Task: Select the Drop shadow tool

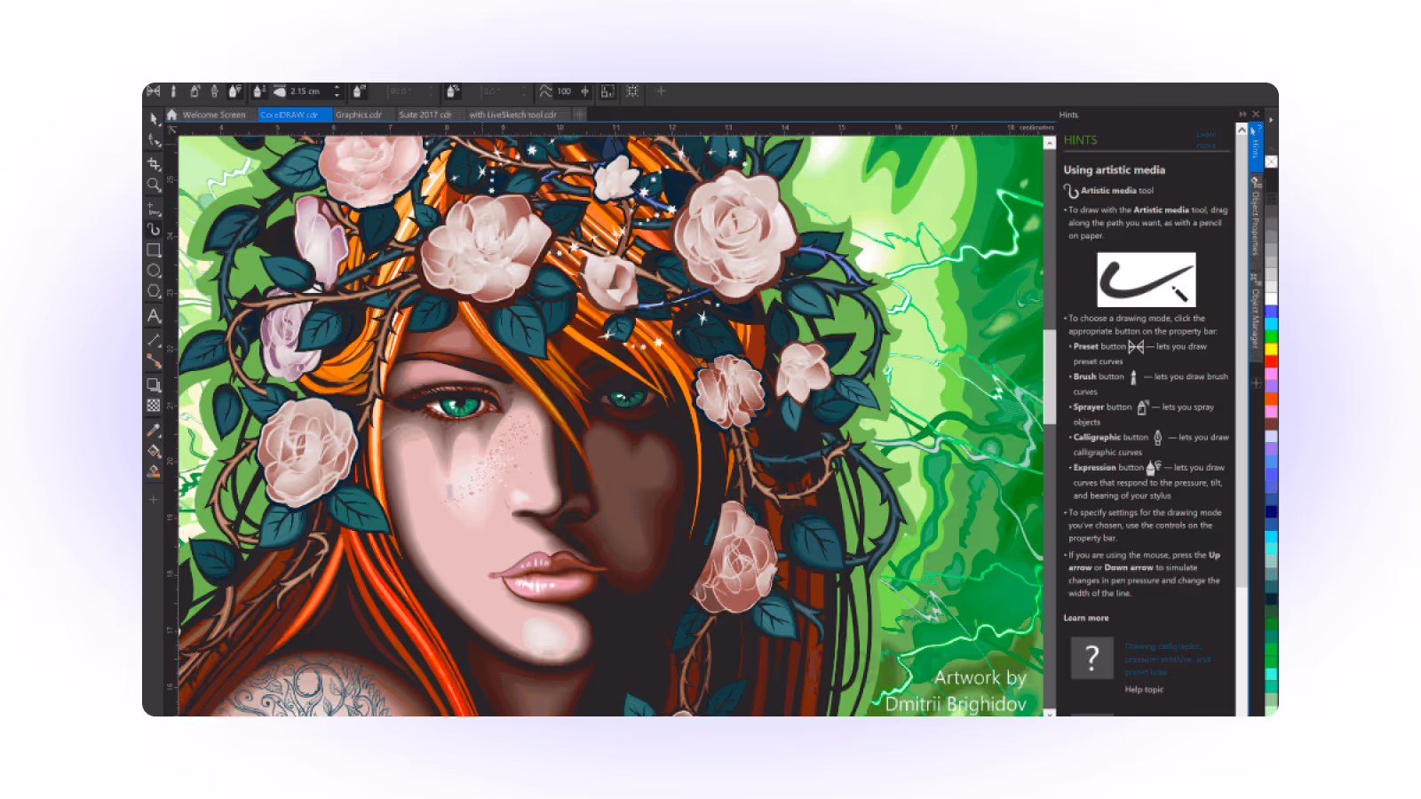Action: (154, 384)
